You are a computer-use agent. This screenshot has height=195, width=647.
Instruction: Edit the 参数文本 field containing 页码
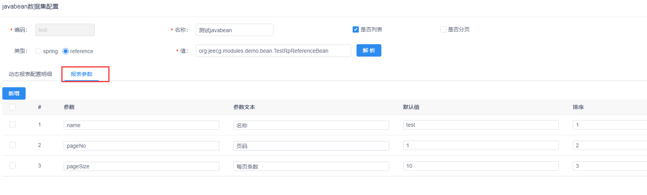pyautogui.click(x=311, y=146)
